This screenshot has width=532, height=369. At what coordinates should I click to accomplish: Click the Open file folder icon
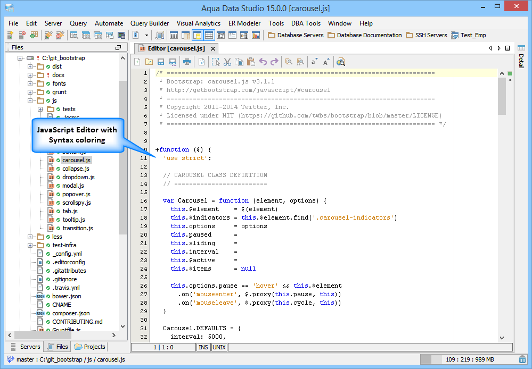tap(149, 62)
